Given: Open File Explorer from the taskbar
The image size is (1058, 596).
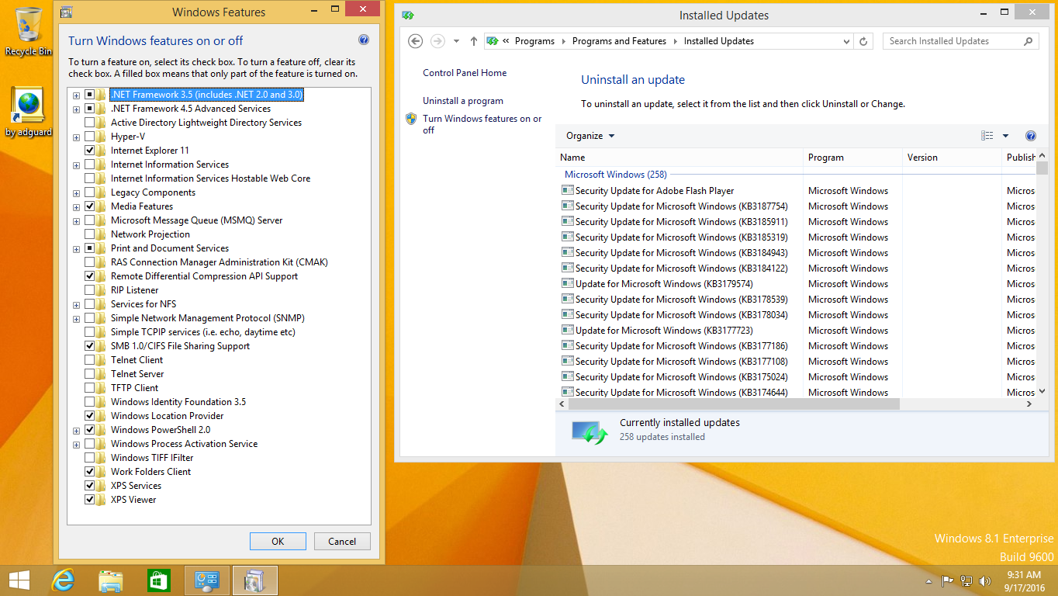Looking at the screenshot, I should [x=111, y=580].
